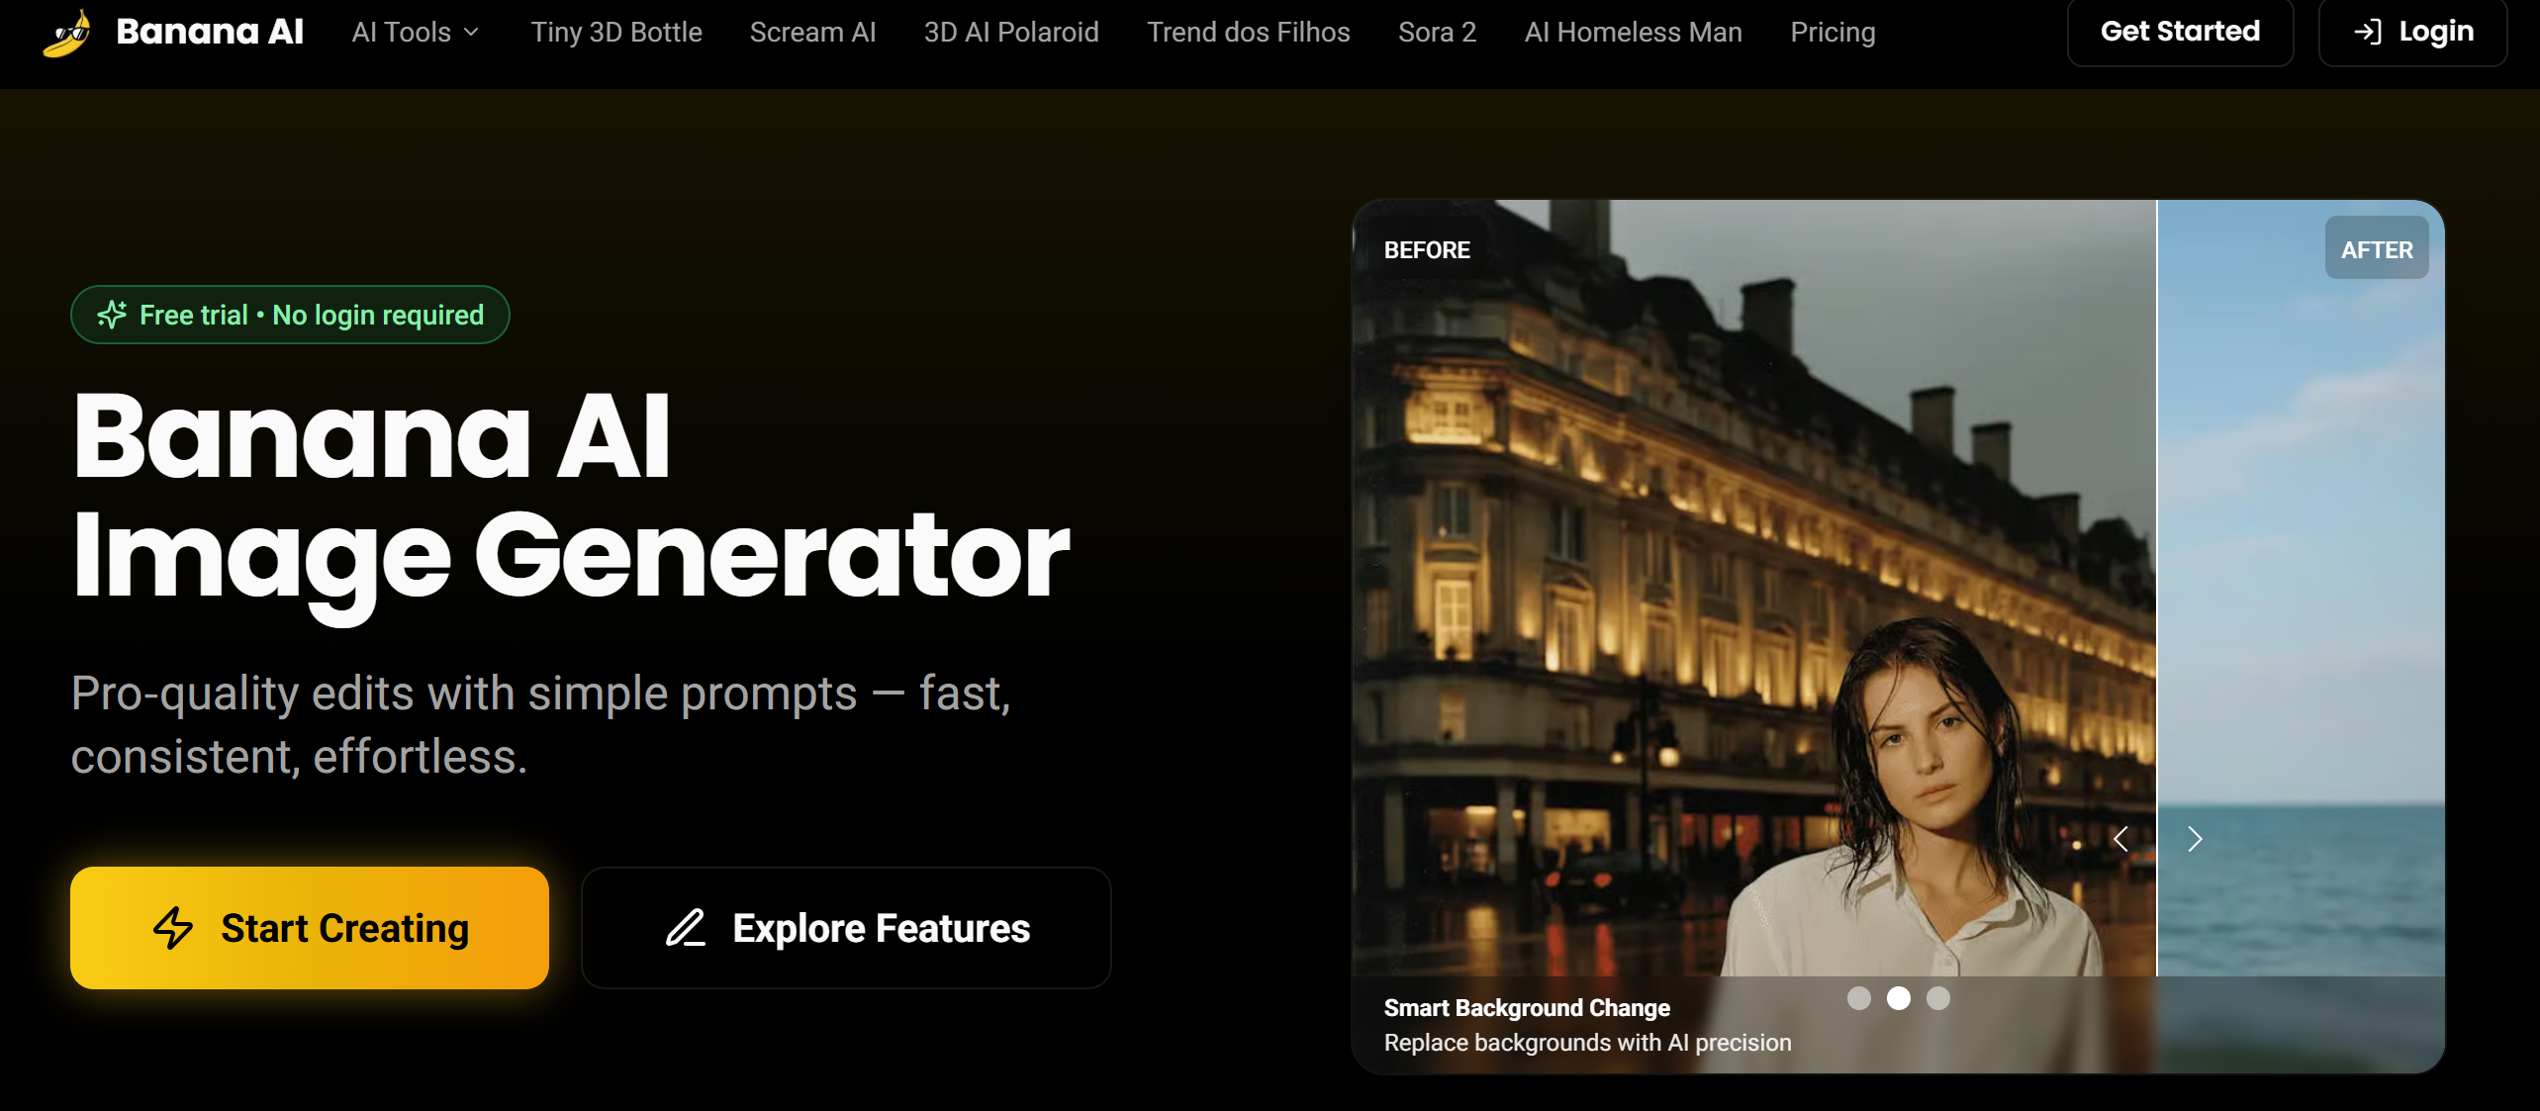Expand the AI Tools dropdown chevron
Viewport: 2540px width, 1111px height.
coord(472,33)
